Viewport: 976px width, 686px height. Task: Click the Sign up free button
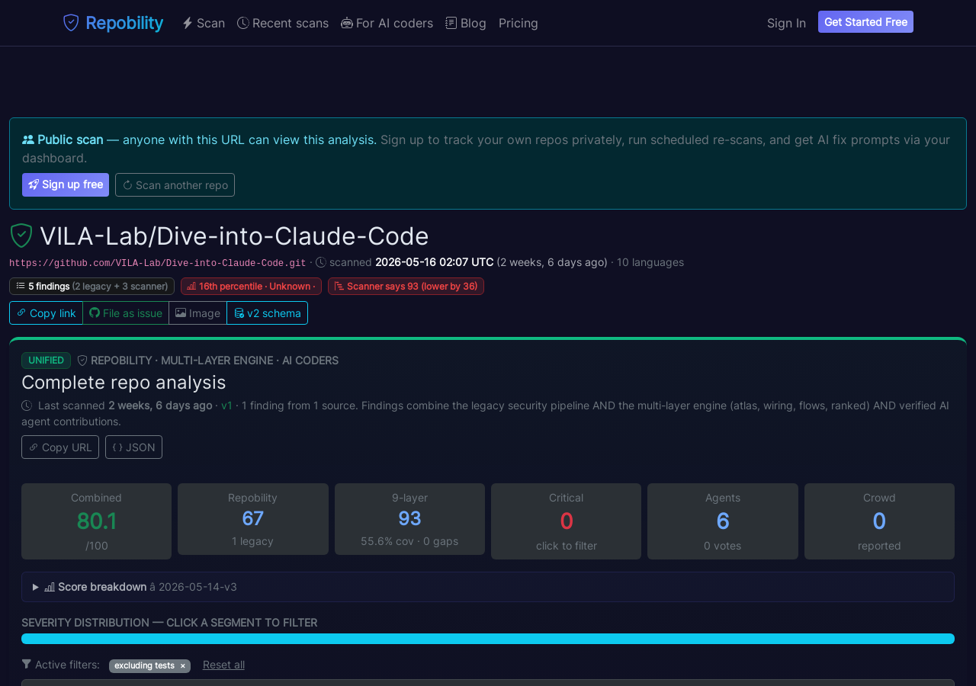pos(66,184)
